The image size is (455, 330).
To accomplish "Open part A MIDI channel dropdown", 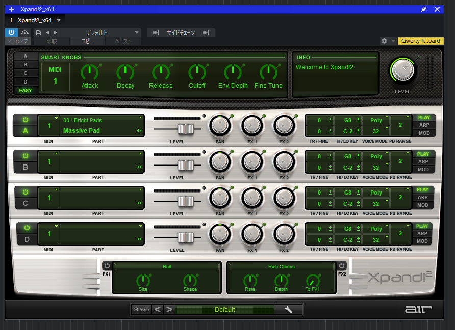I will coord(49,126).
